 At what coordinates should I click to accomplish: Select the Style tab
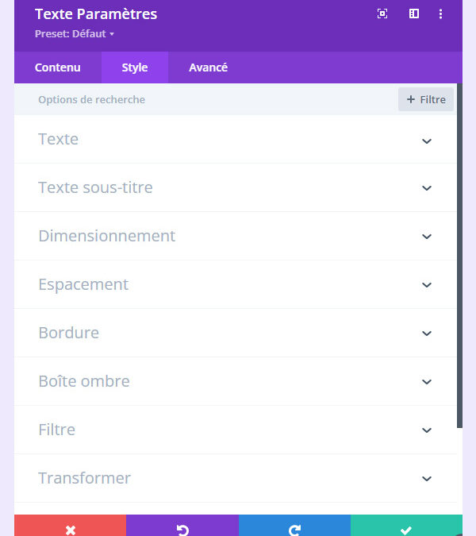coord(135,67)
